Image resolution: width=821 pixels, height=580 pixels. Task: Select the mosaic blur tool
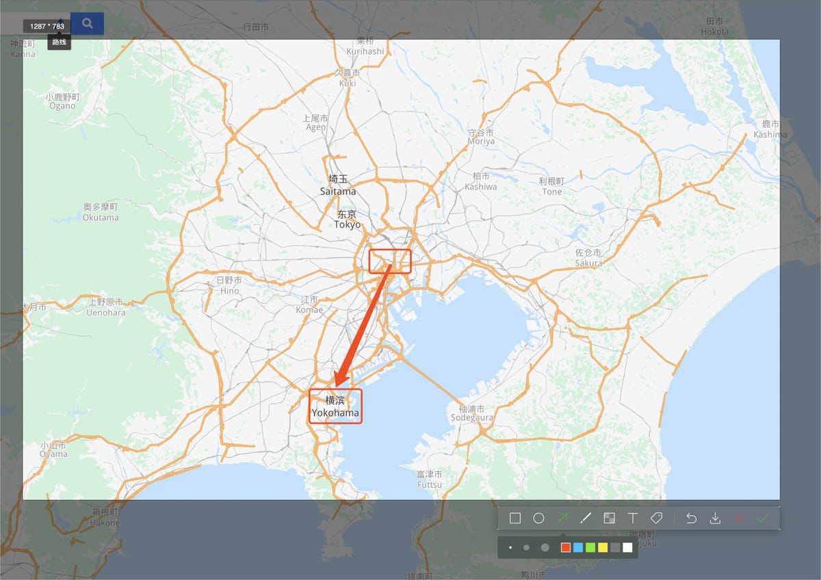[609, 518]
